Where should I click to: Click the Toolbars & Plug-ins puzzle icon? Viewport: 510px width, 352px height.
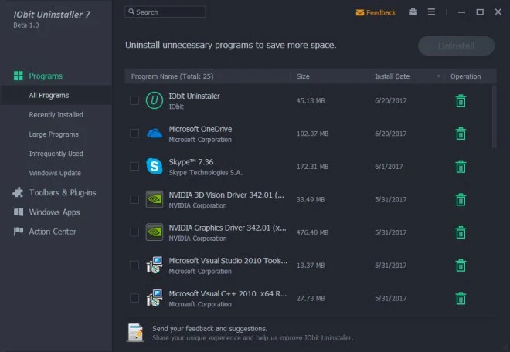click(19, 192)
